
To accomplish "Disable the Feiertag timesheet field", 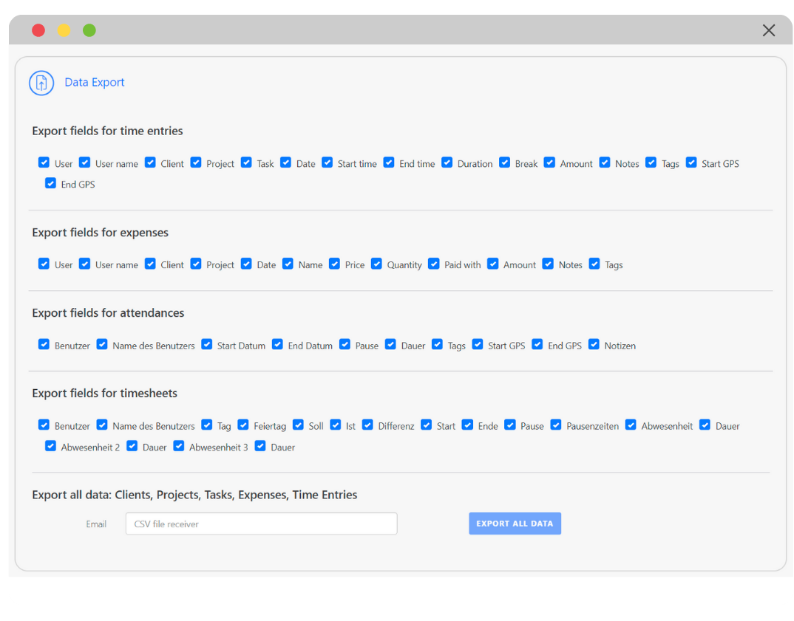I will coord(243,425).
